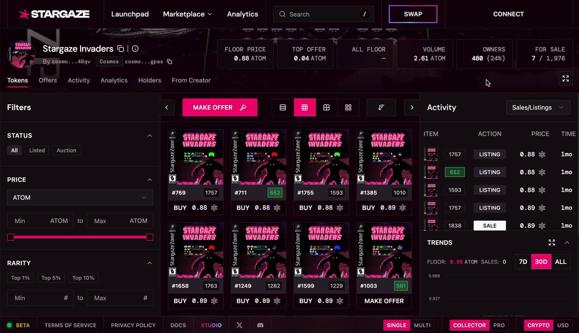The image size is (579, 333).
Task: Switch to SINGLE selection mode
Action: coord(397,325)
